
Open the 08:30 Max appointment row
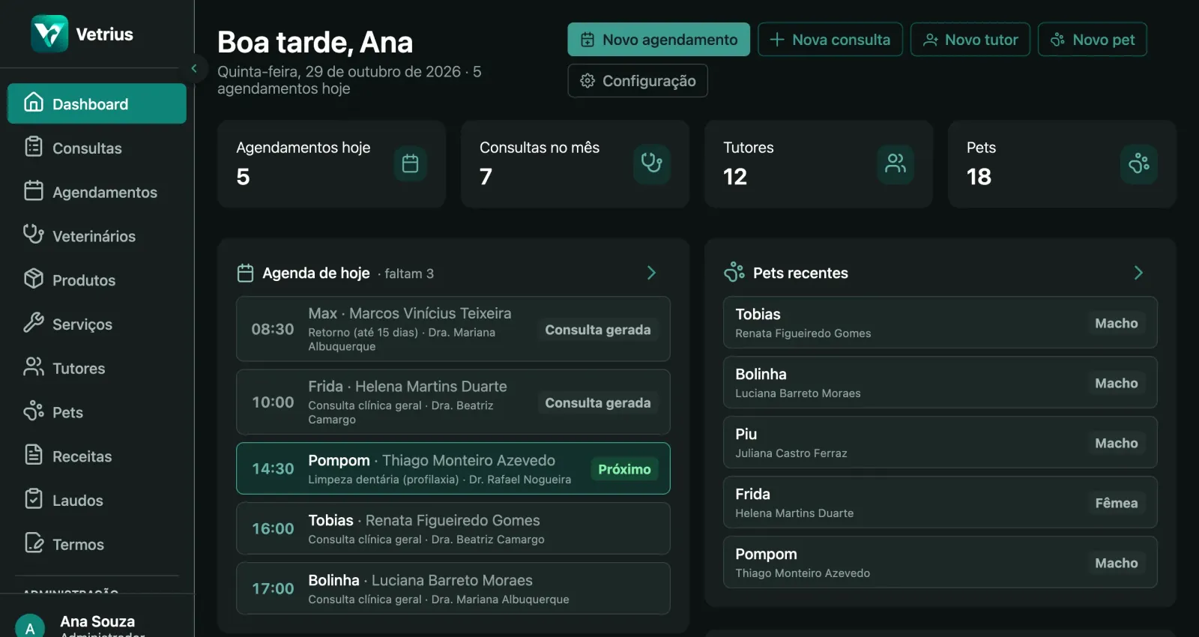click(x=453, y=329)
